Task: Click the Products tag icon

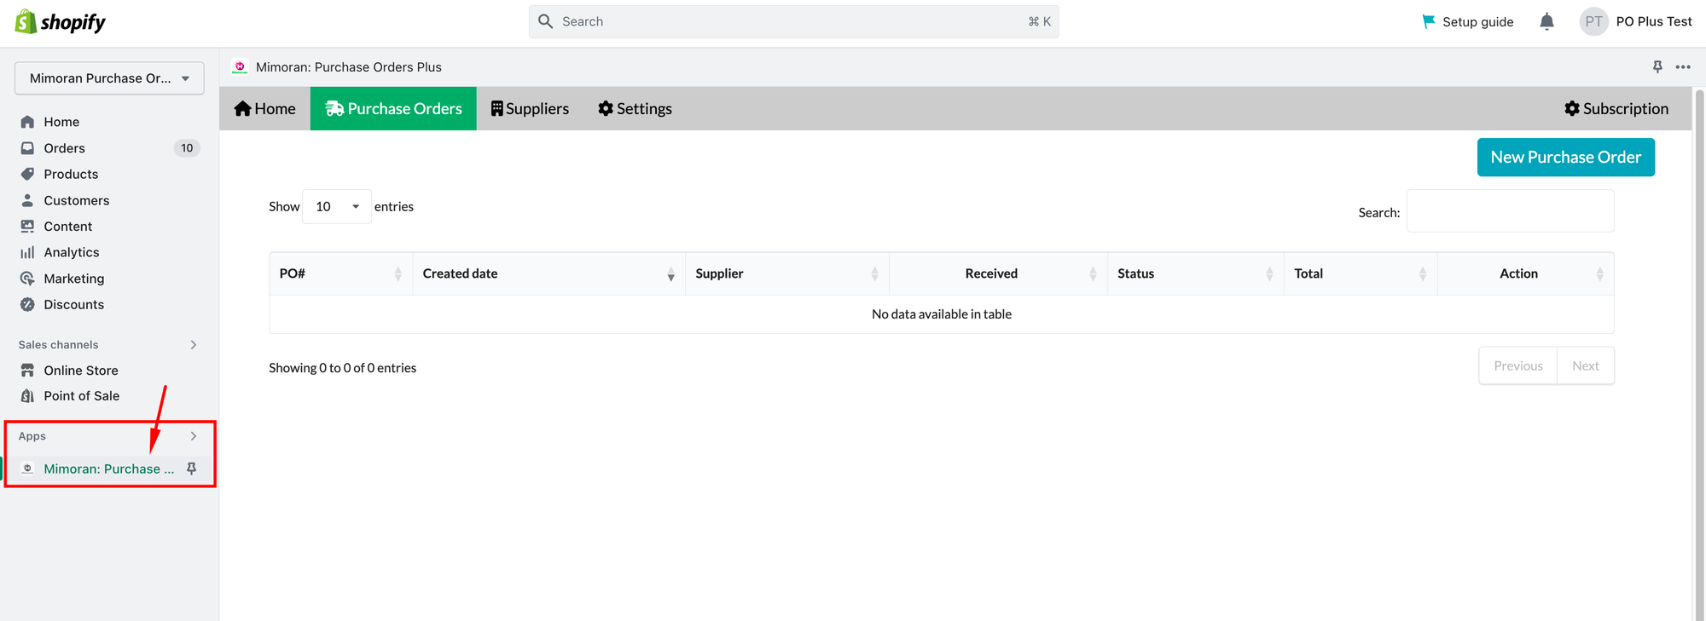Action: click(x=27, y=174)
